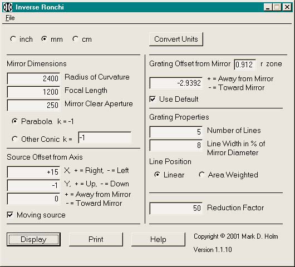Click the r zone value field

[245, 65]
